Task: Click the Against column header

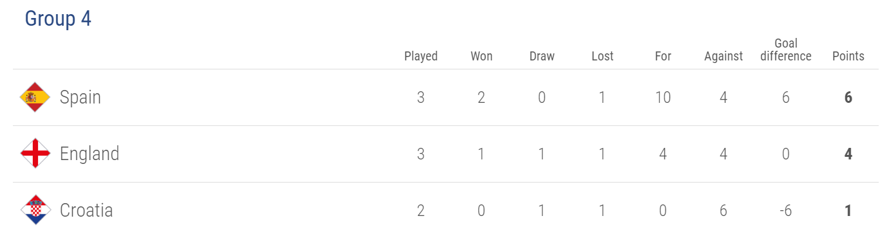Action: click(x=724, y=57)
